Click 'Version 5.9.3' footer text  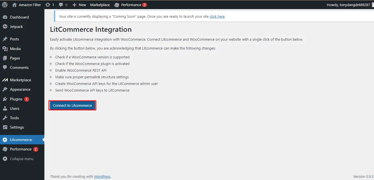pos(363,176)
